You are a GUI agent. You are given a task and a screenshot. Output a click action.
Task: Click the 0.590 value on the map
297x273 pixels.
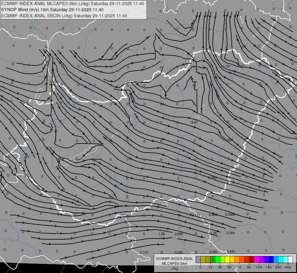pyautogui.click(x=179, y=234)
